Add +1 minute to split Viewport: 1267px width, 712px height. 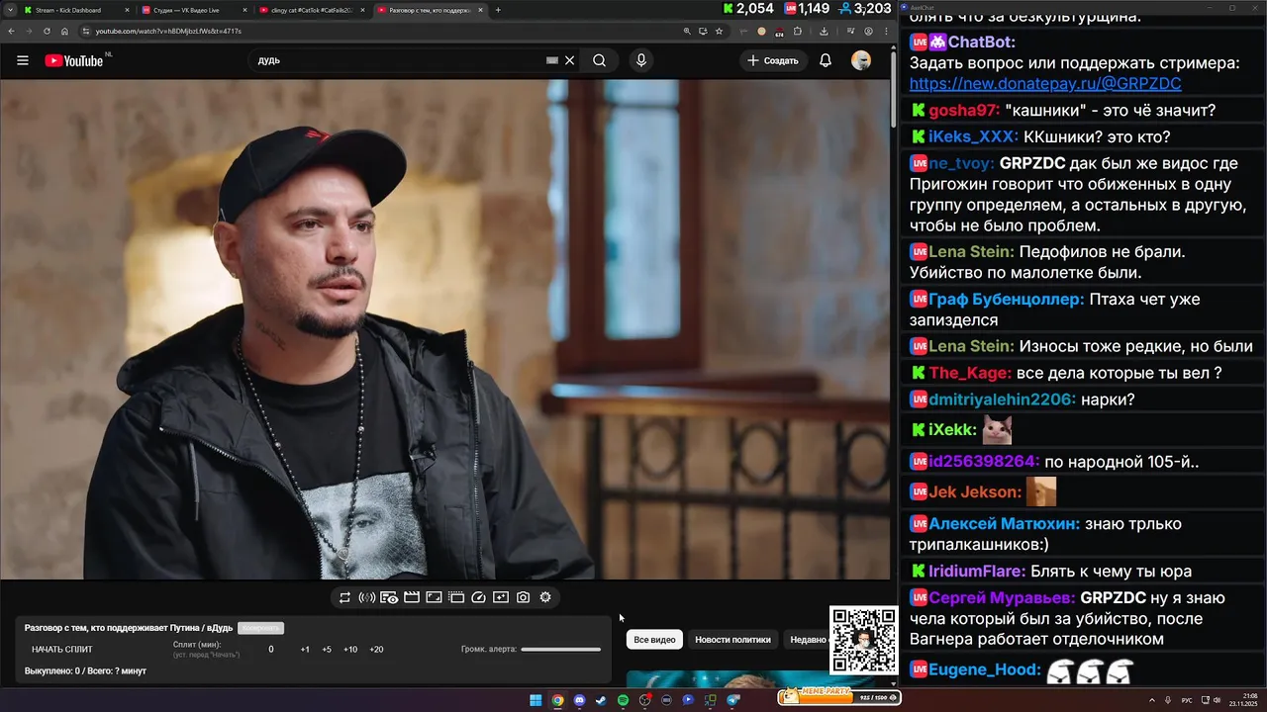click(305, 650)
